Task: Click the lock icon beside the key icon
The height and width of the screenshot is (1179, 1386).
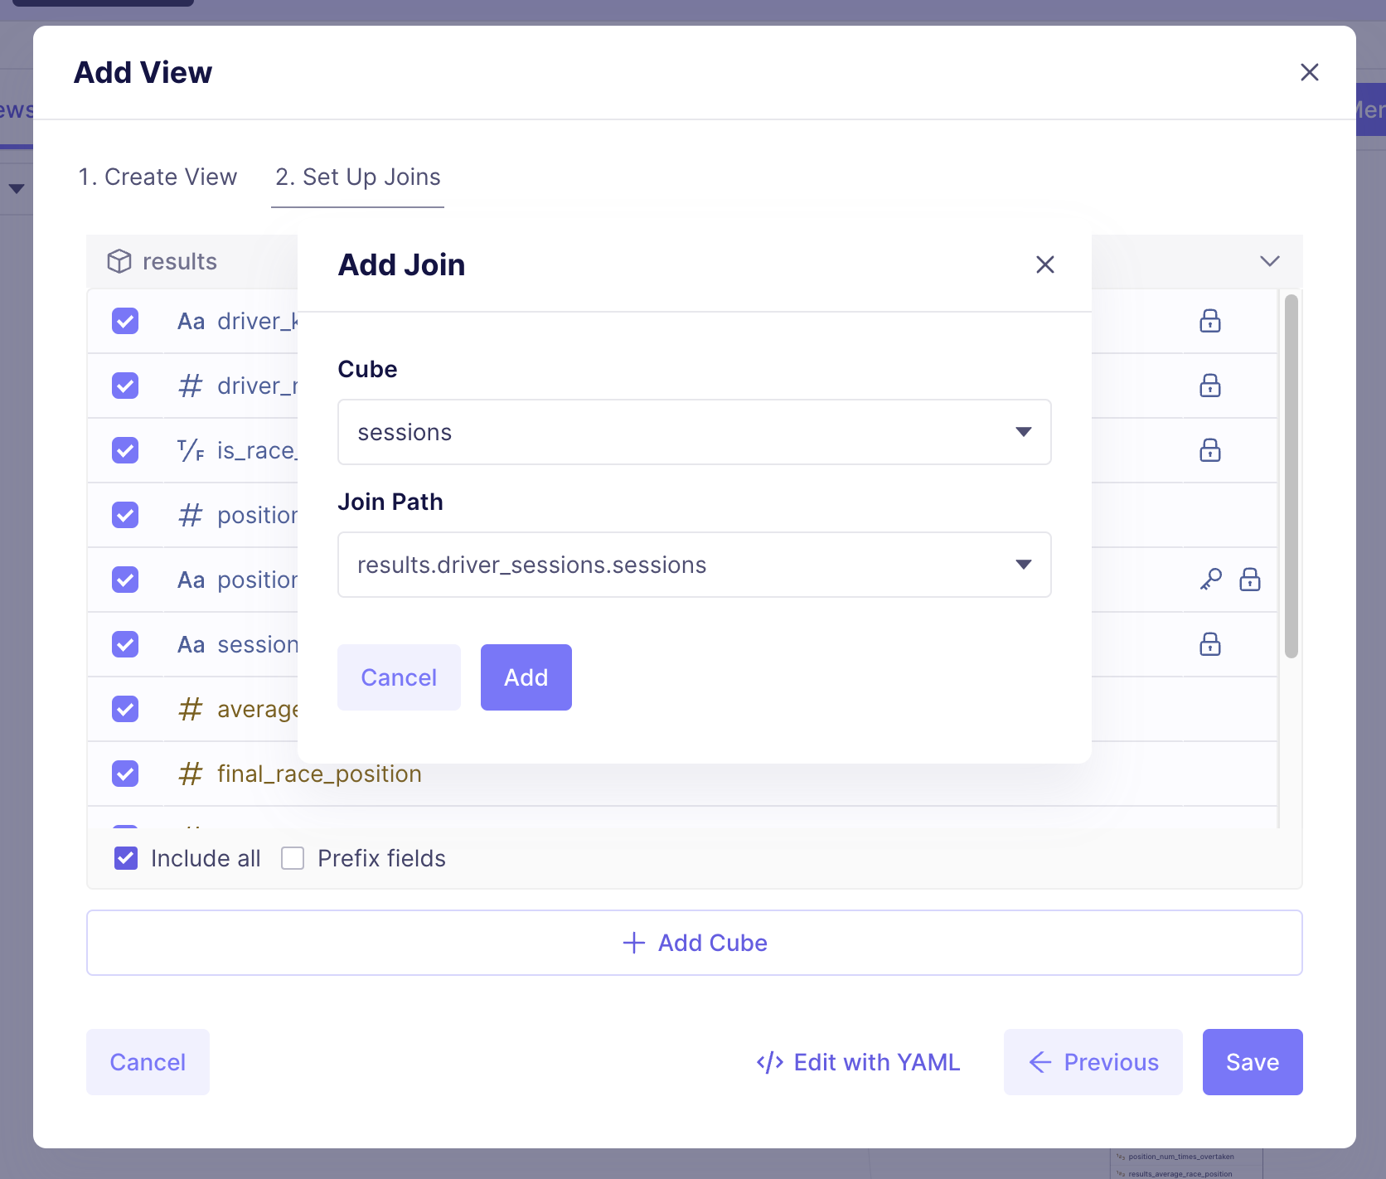Action: coord(1249,580)
